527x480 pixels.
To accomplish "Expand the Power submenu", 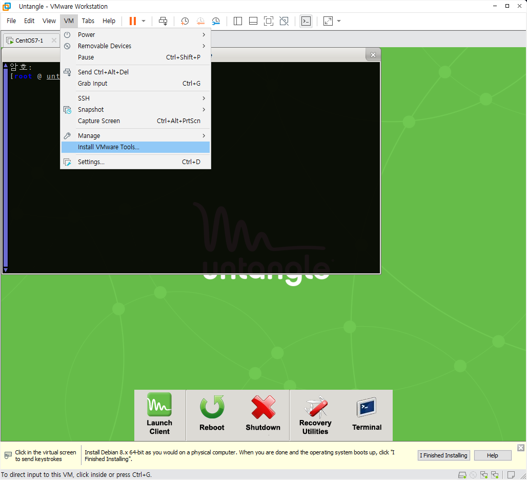I will (135, 35).
